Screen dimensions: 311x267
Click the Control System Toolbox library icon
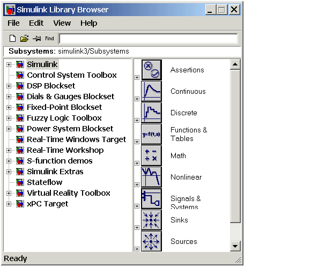point(20,75)
